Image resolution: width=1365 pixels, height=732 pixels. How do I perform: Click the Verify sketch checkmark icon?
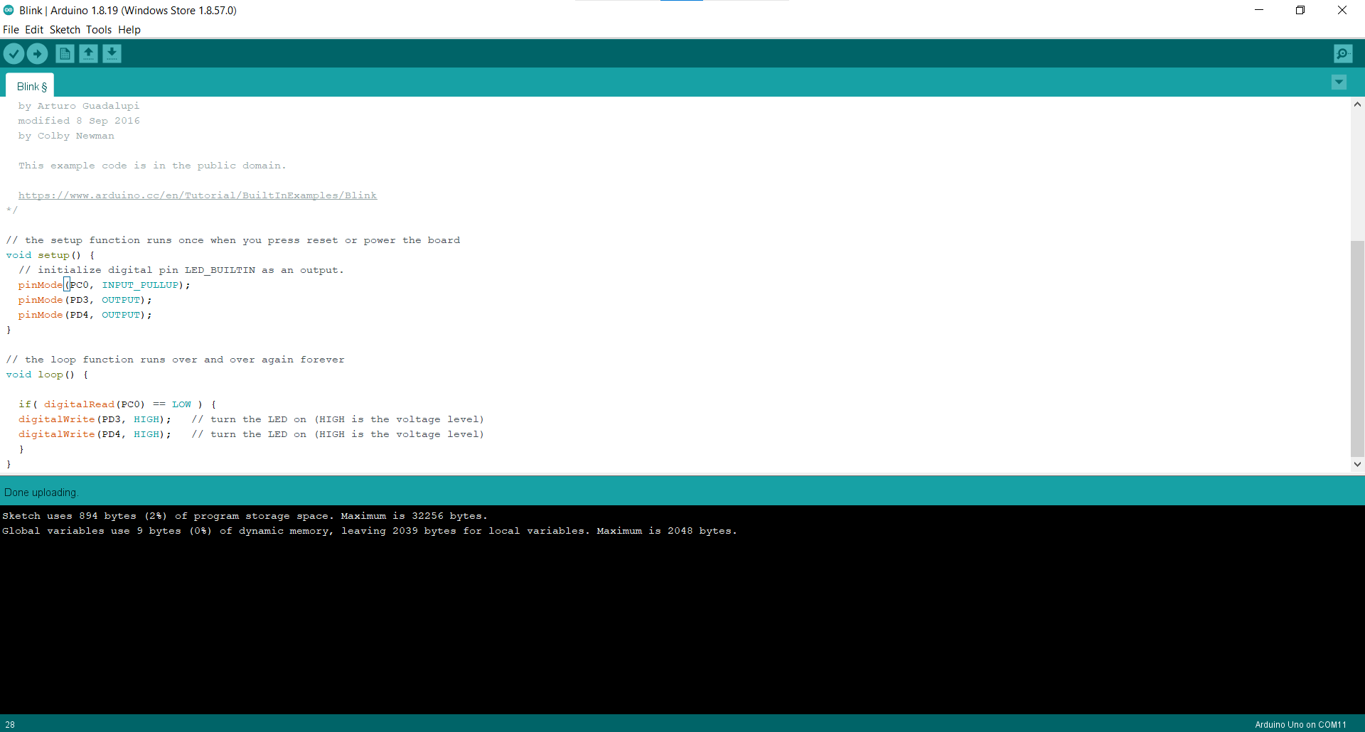[14, 53]
